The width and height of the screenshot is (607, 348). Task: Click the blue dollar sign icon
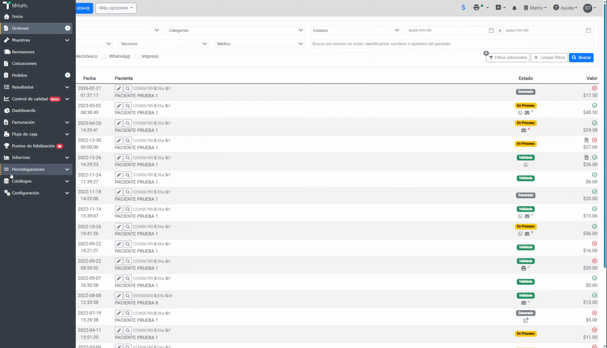463,7
